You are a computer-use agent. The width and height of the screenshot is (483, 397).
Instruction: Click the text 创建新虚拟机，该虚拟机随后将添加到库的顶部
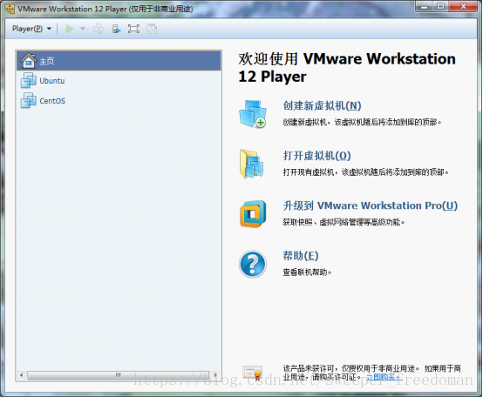[x=362, y=122]
